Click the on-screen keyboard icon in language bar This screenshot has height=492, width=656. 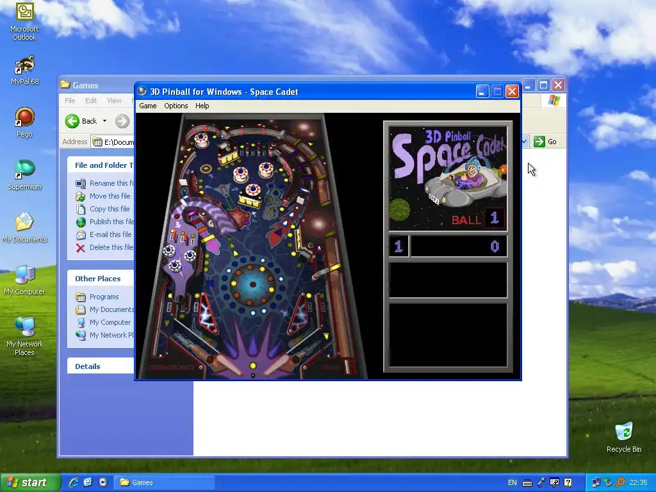[x=527, y=483]
